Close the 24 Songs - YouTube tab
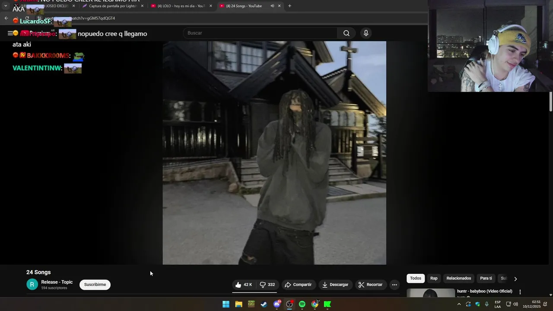The image size is (553, 311). pos(279,6)
